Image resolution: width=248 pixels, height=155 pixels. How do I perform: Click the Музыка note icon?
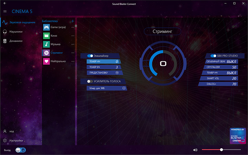pyautogui.click(x=46, y=44)
